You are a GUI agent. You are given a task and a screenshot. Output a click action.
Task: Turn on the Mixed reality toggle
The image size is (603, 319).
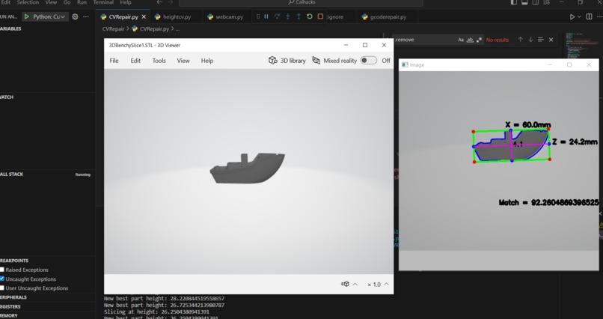click(368, 61)
